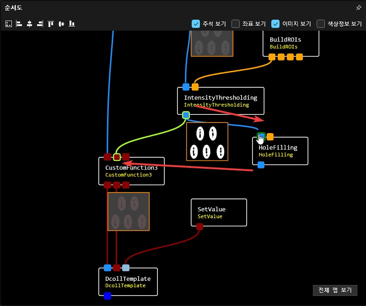Click the blue output port below HoleFilling
Viewport: 366px width, 306px height.
pyautogui.click(x=261, y=165)
